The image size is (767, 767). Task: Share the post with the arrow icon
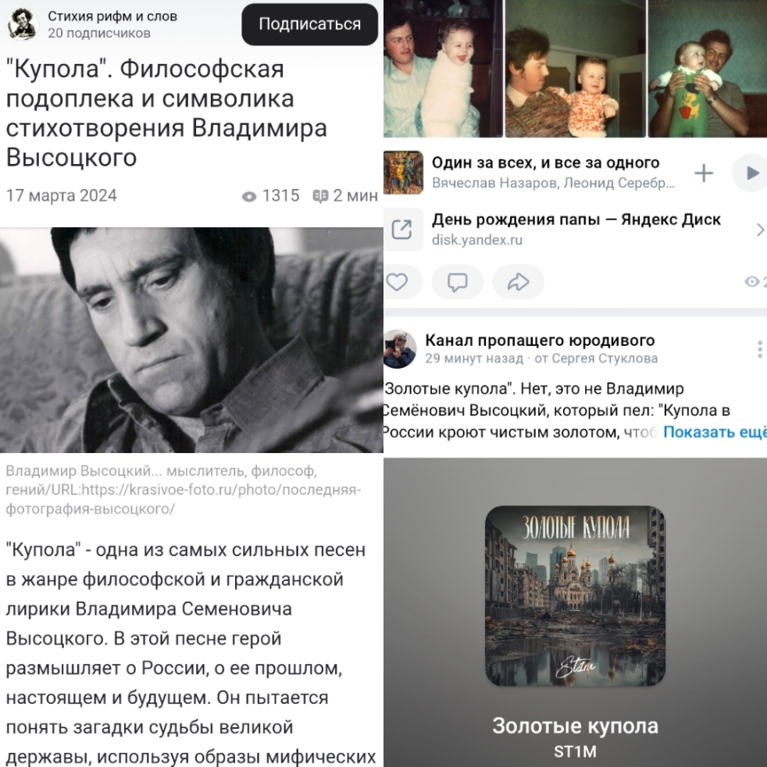518,282
